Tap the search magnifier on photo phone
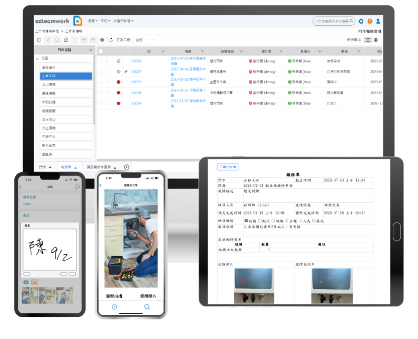 click(147, 307)
